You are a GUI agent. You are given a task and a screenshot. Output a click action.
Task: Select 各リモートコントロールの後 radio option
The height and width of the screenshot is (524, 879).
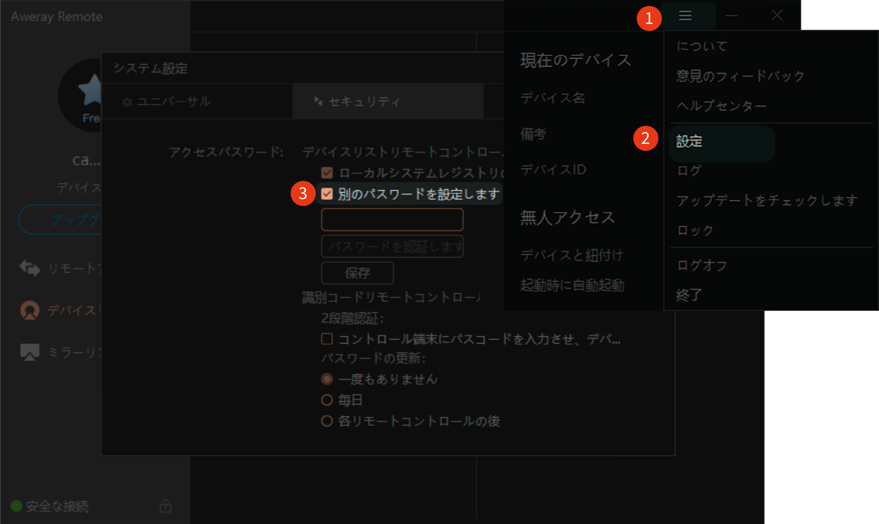coord(327,420)
